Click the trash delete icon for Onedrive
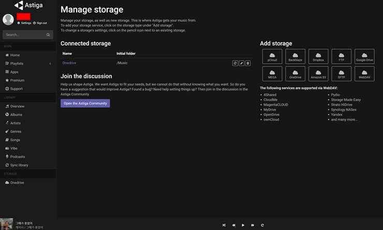The width and height of the screenshot is (383, 230). click(248, 63)
